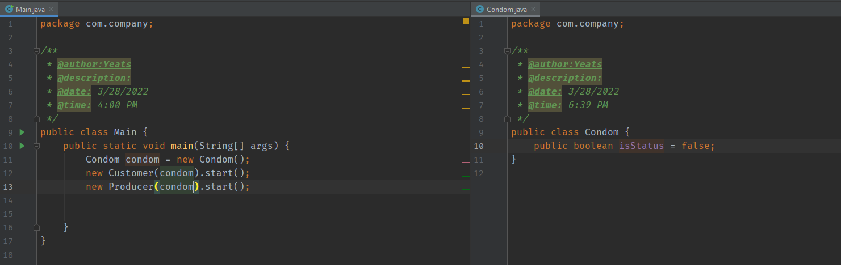Click the highlighted closing parenthesis on line 13
The image size is (841, 265).
[196, 187]
